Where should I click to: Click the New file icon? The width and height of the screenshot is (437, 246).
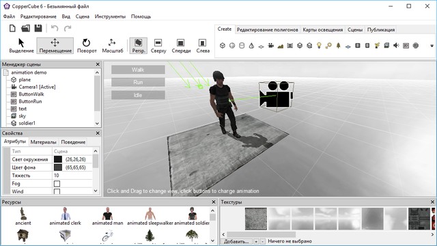[12, 28]
